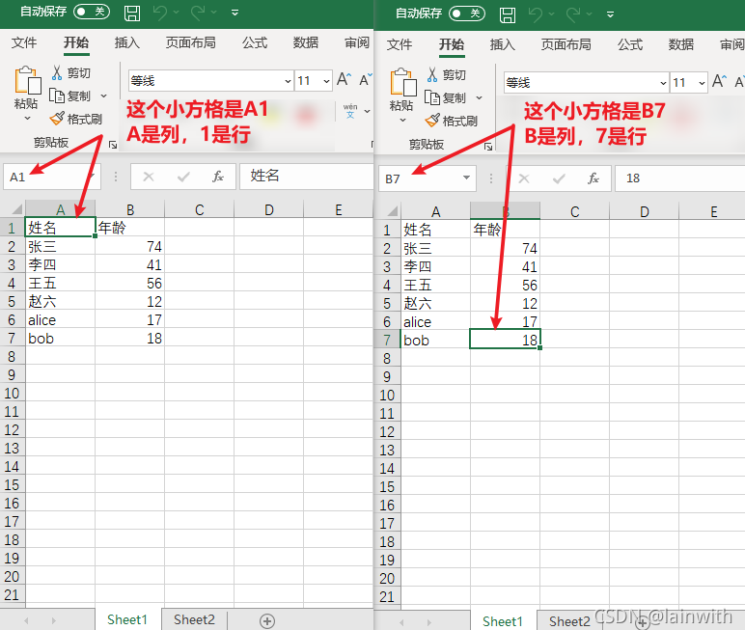Switch to Sheet2 in left window

[194, 619]
